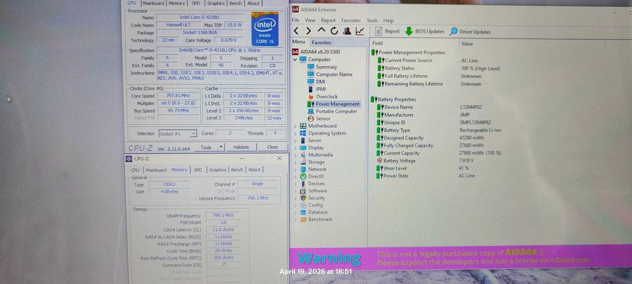Select Computer Name in the tree
This screenshot has height=284, width=632.
pyautogui.click(x=330, y=74)
